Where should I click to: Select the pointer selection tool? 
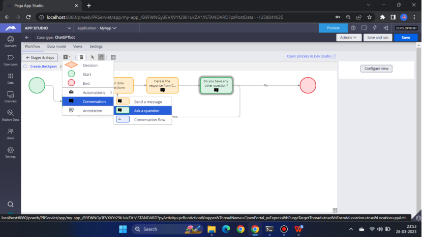tap(93, 57)
